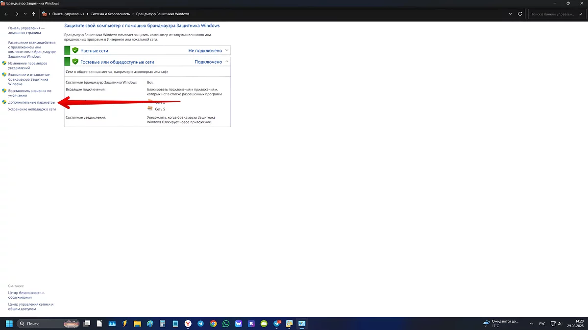The height and width of the screenshot is (330, 588).
Task: Go up one level with up arrow
Action: [33, 14]
